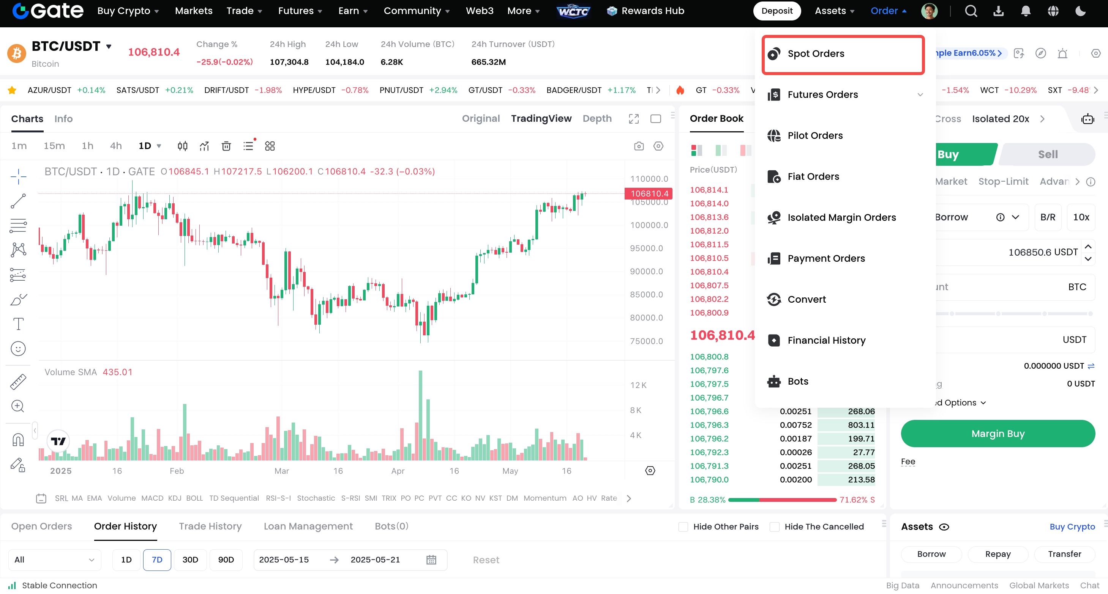The image size is (1108, 594).
Task: Open the All orders filter dropdown
Action: (x=54, y=559)
